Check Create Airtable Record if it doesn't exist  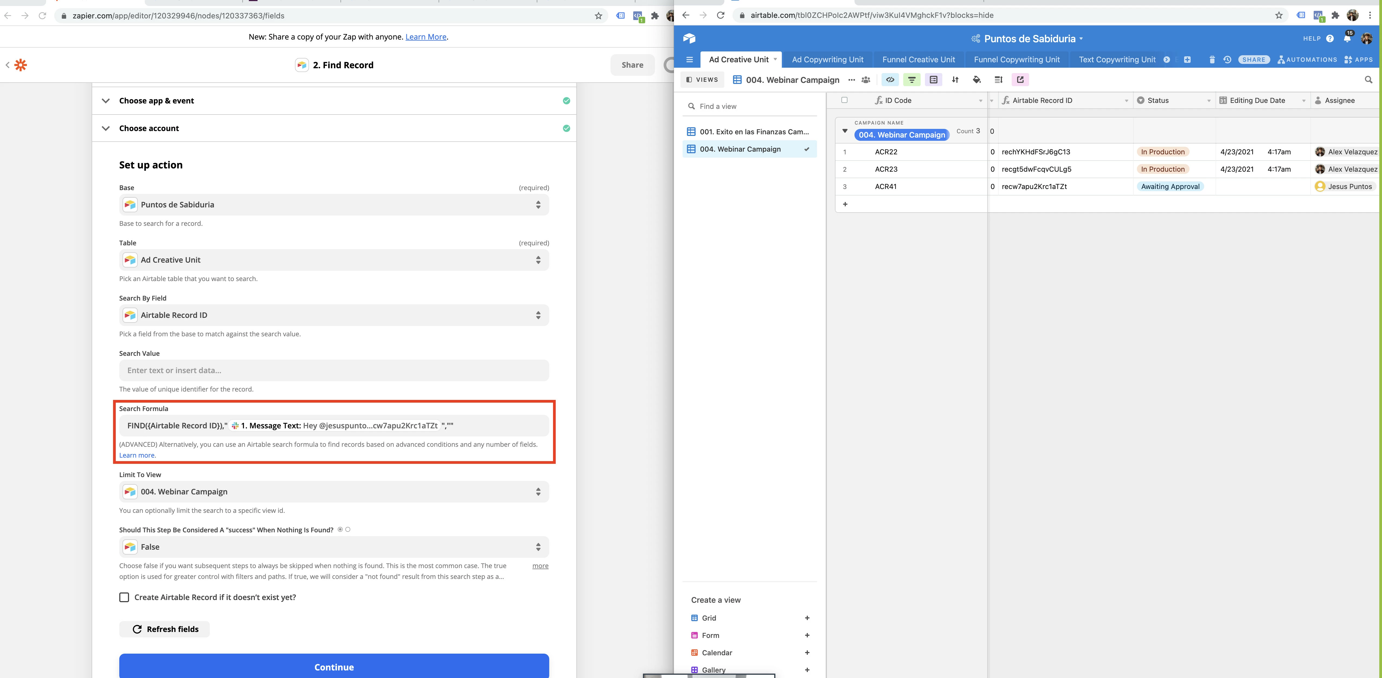[x=124, y=597]
